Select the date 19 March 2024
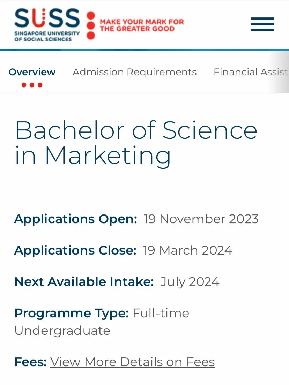The height and width of the screenshot is (385, 289). point(187,250)
